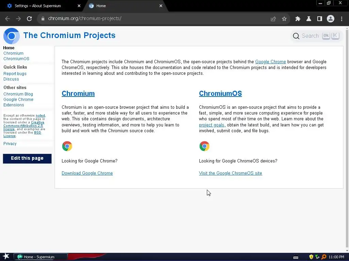Click the Home - Supermium taskbar button
This screenshot has height=261, width=349.
41,257
